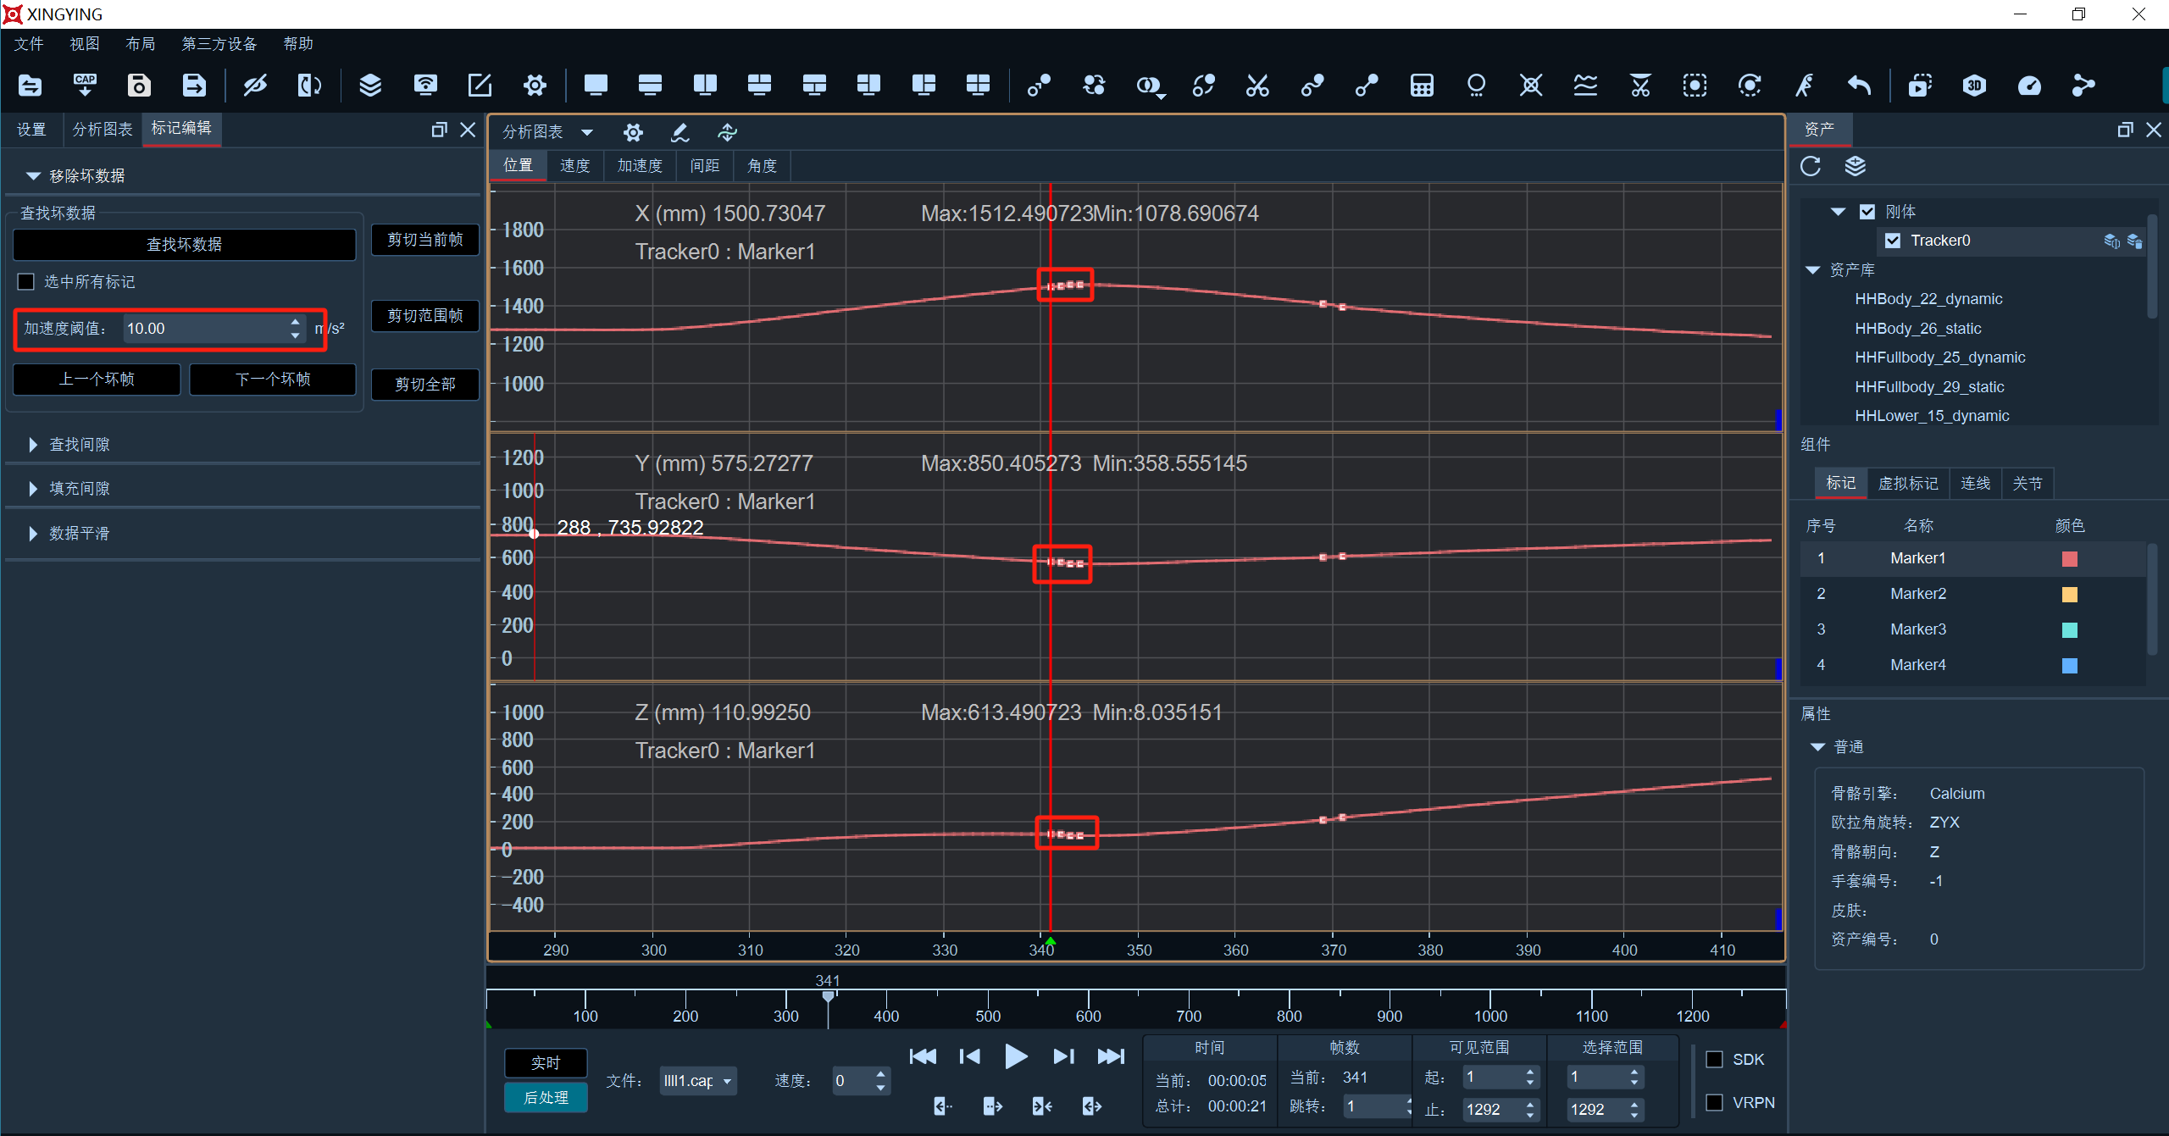Open the 分析图表 dropdown arrow

(x=586, y=132)
